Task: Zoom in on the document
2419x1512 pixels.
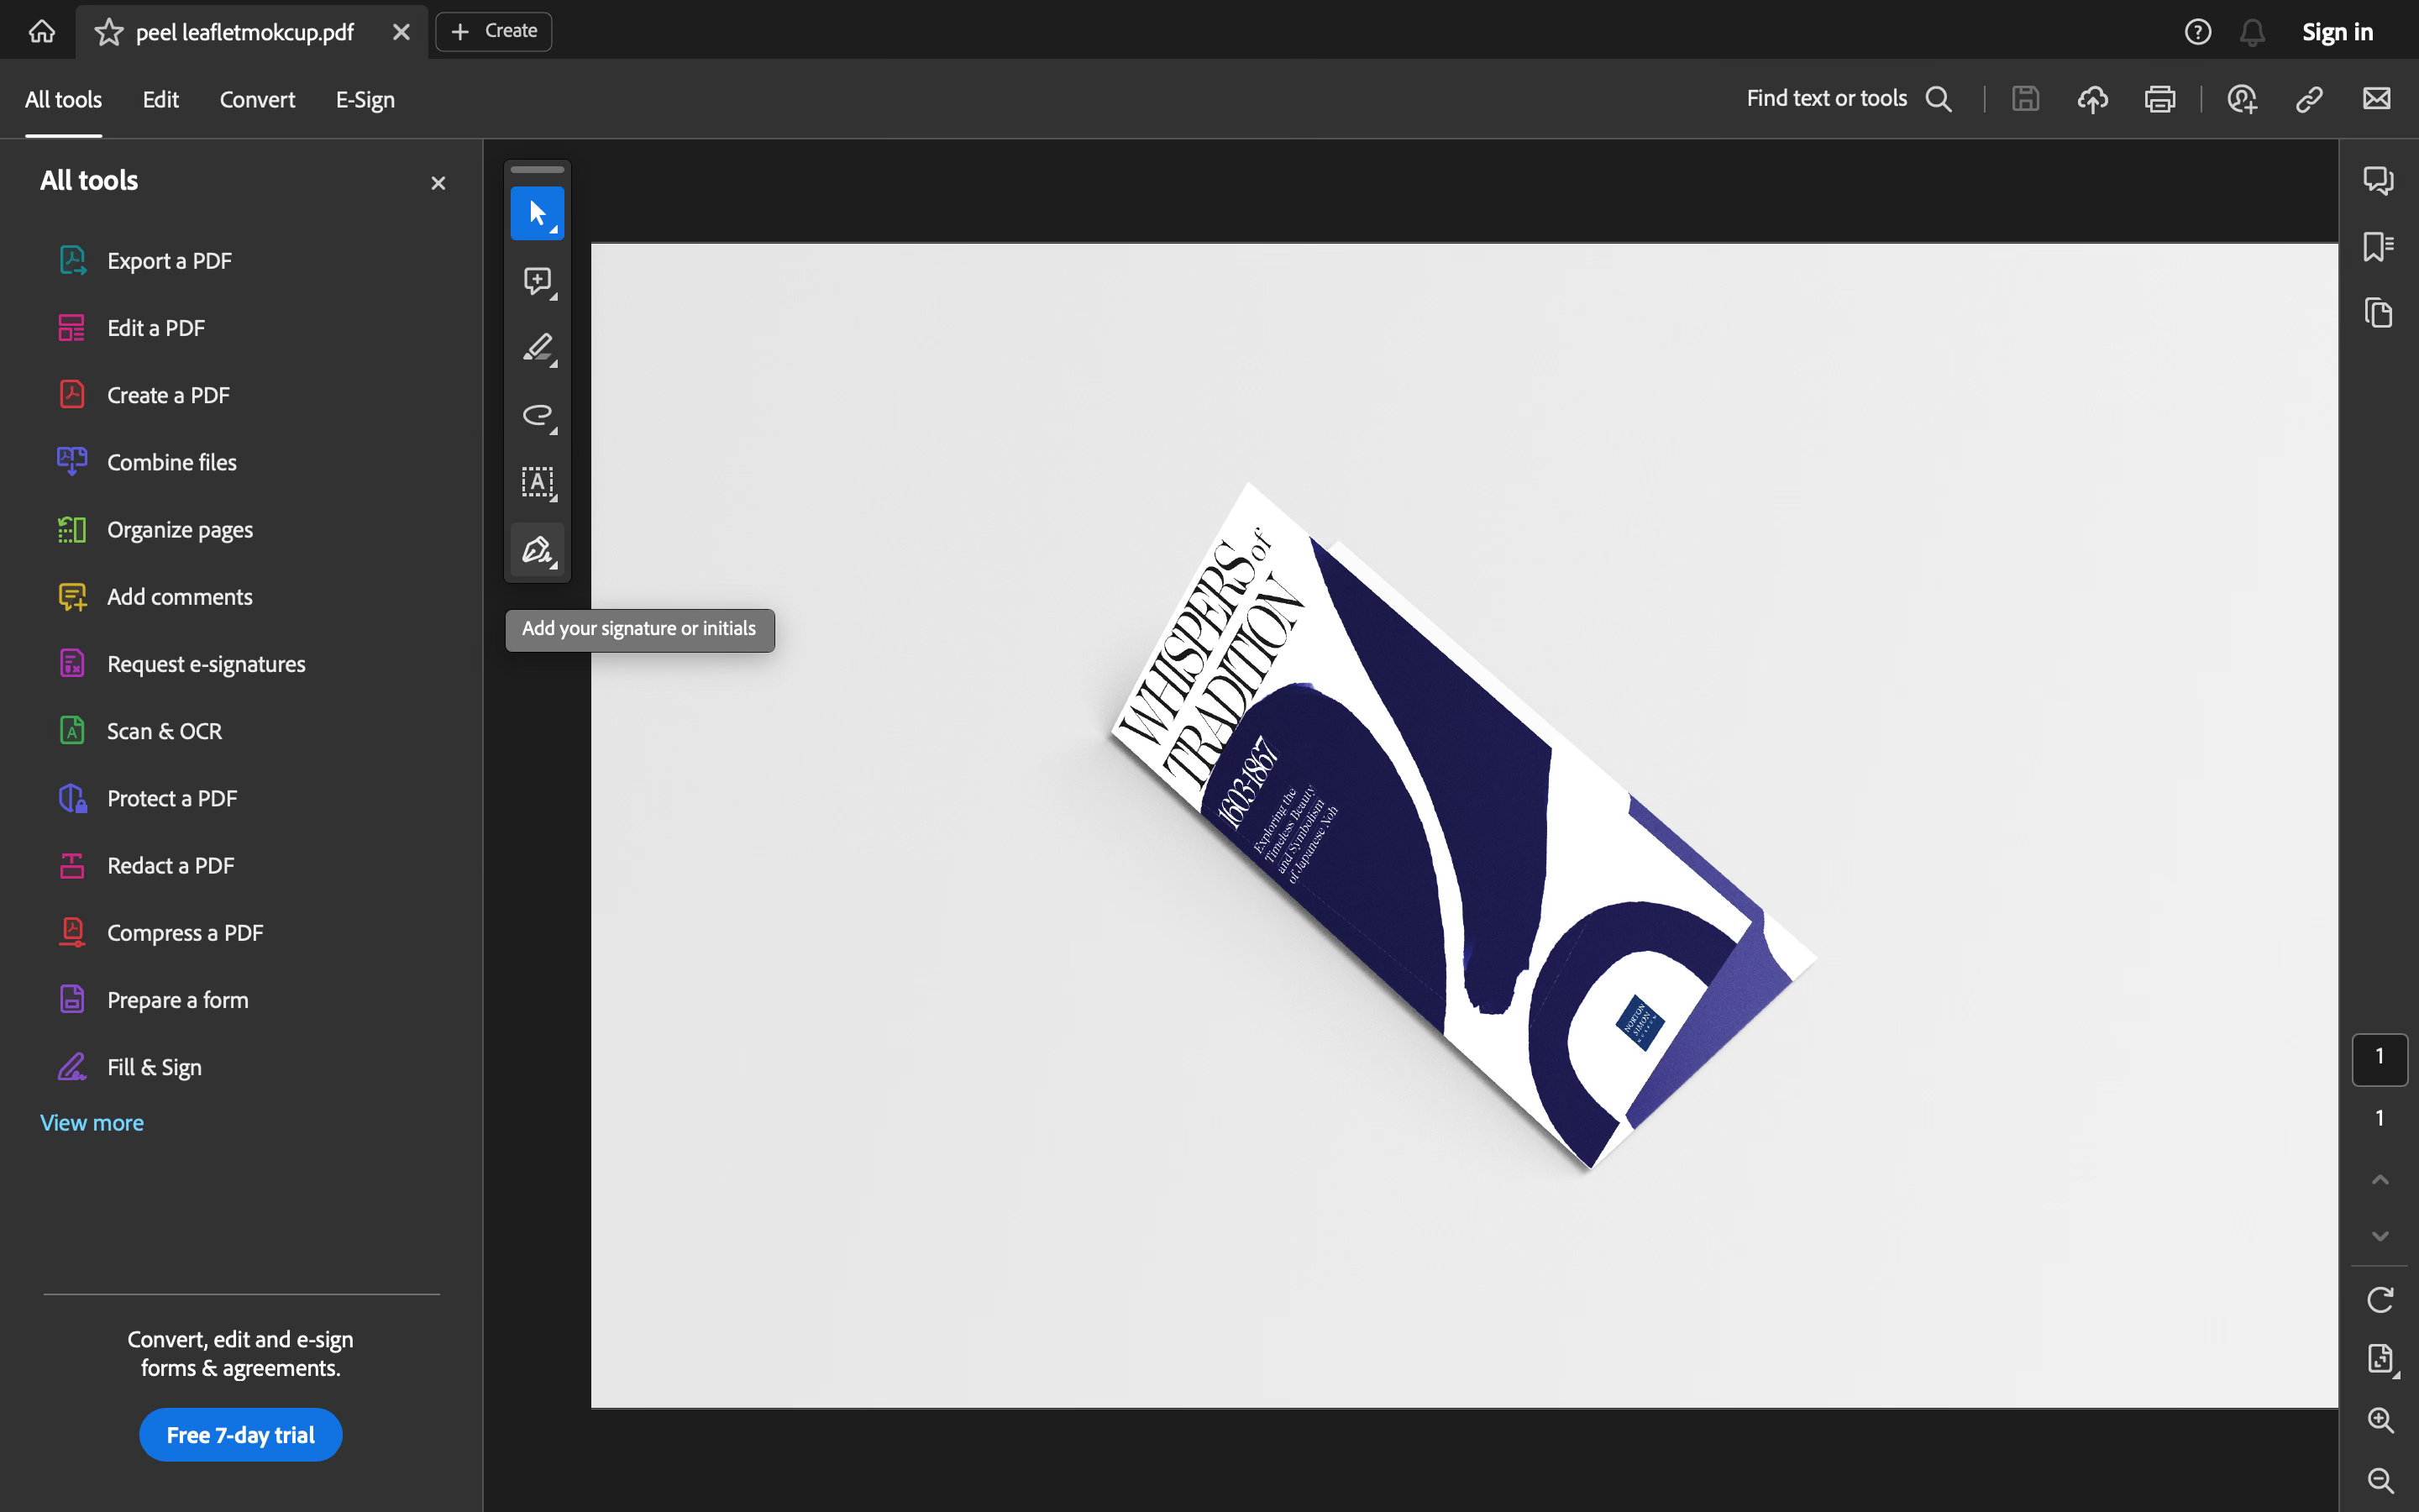Action: pyautogui.click(x=2380, y=1420)
